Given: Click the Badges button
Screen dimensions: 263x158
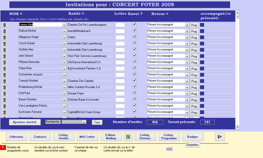Looking at the screenshot, I should [x=193, y=137].
